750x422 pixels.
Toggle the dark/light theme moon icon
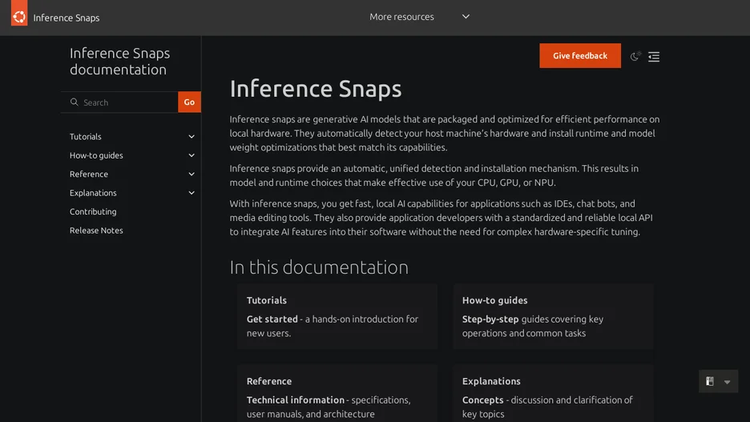pyautogui.click(x=635, y=56)
